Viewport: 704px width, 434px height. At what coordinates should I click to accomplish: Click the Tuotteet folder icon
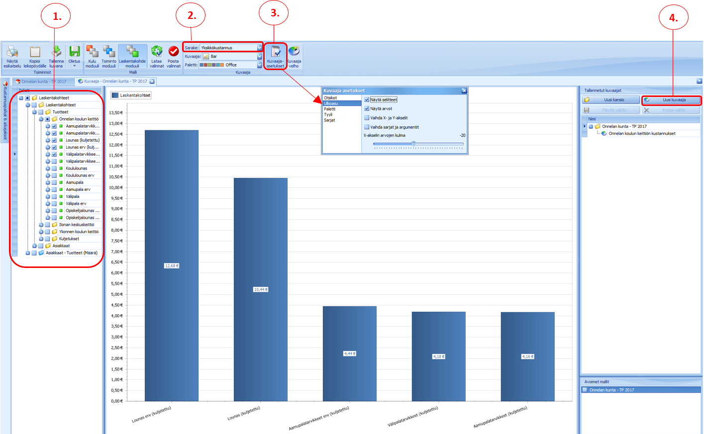[x=48, y=112]
